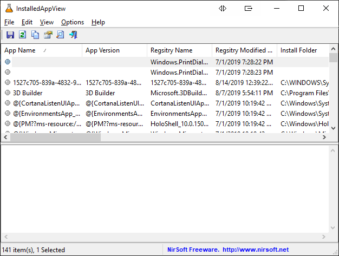Click the C:\Windows\Hol install folder cell
Viewport: 339px width, 256px height.
304,124
